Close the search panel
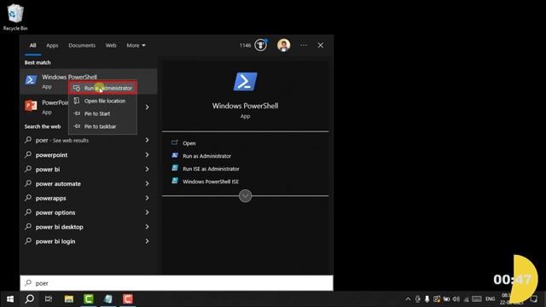Viewport: 546px width, 307px height. [321, 45]
